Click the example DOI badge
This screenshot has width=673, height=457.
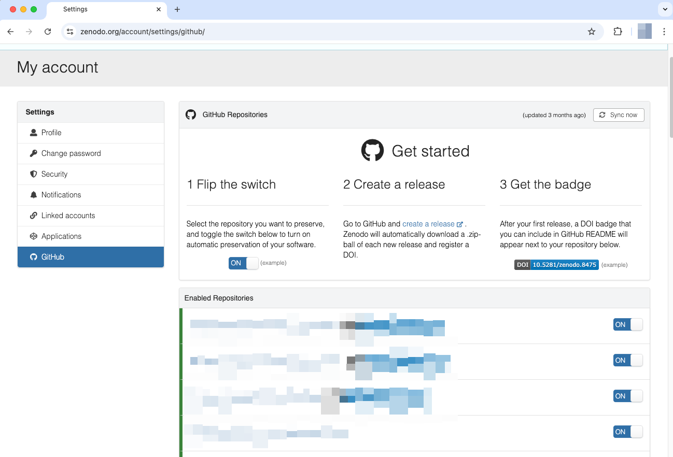(556, 265)
